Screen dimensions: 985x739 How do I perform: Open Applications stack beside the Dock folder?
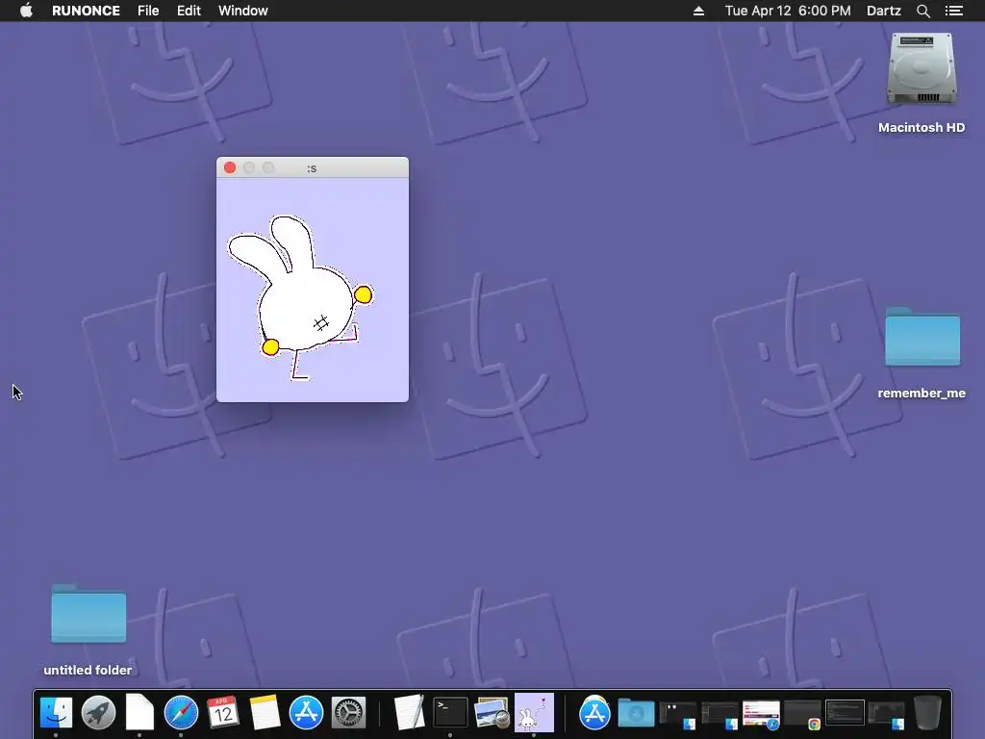[x=594, y=713]
